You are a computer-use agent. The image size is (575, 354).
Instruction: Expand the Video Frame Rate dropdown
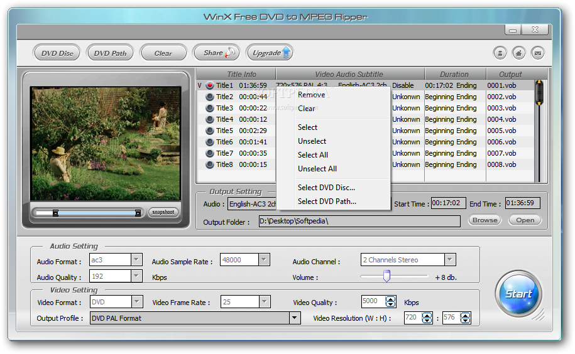(265, 302)
